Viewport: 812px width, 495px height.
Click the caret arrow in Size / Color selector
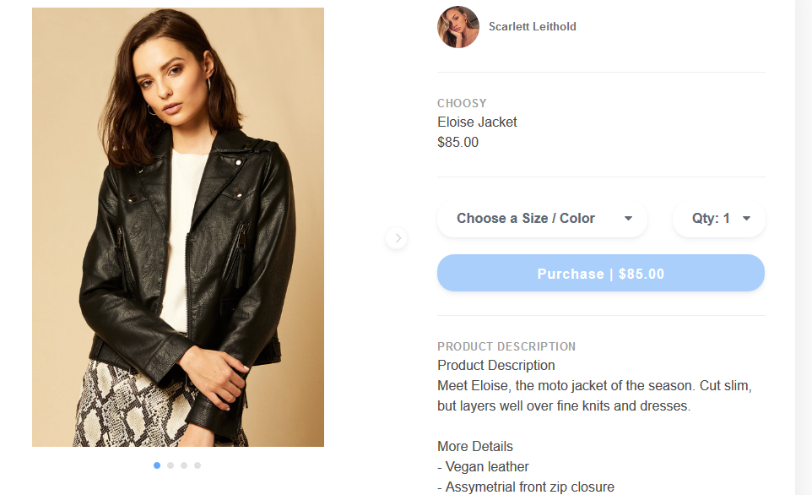(x=628, y=219)
